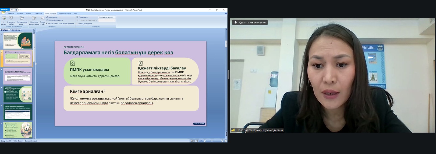Screen dimensions: 436x154
Task: Click the ДЕРЕКТЕР КЕШЕНІ label
Action: [74, 47]
